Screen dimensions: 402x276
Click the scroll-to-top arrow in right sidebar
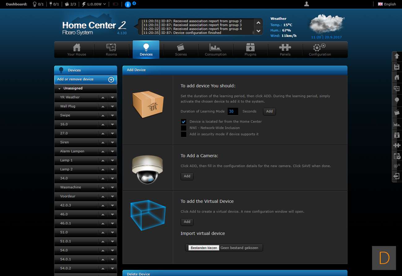point(397,56)
